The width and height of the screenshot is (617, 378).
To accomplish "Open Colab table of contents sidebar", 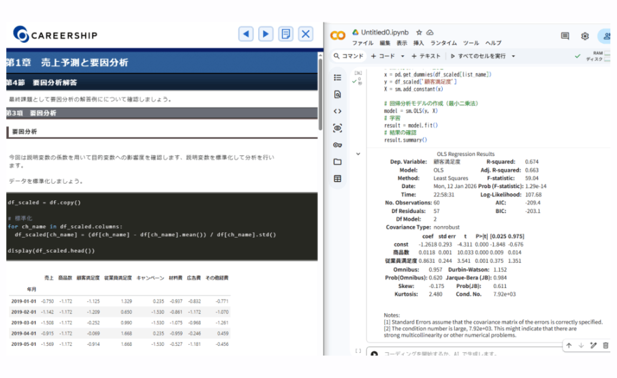I will [338, 78].
